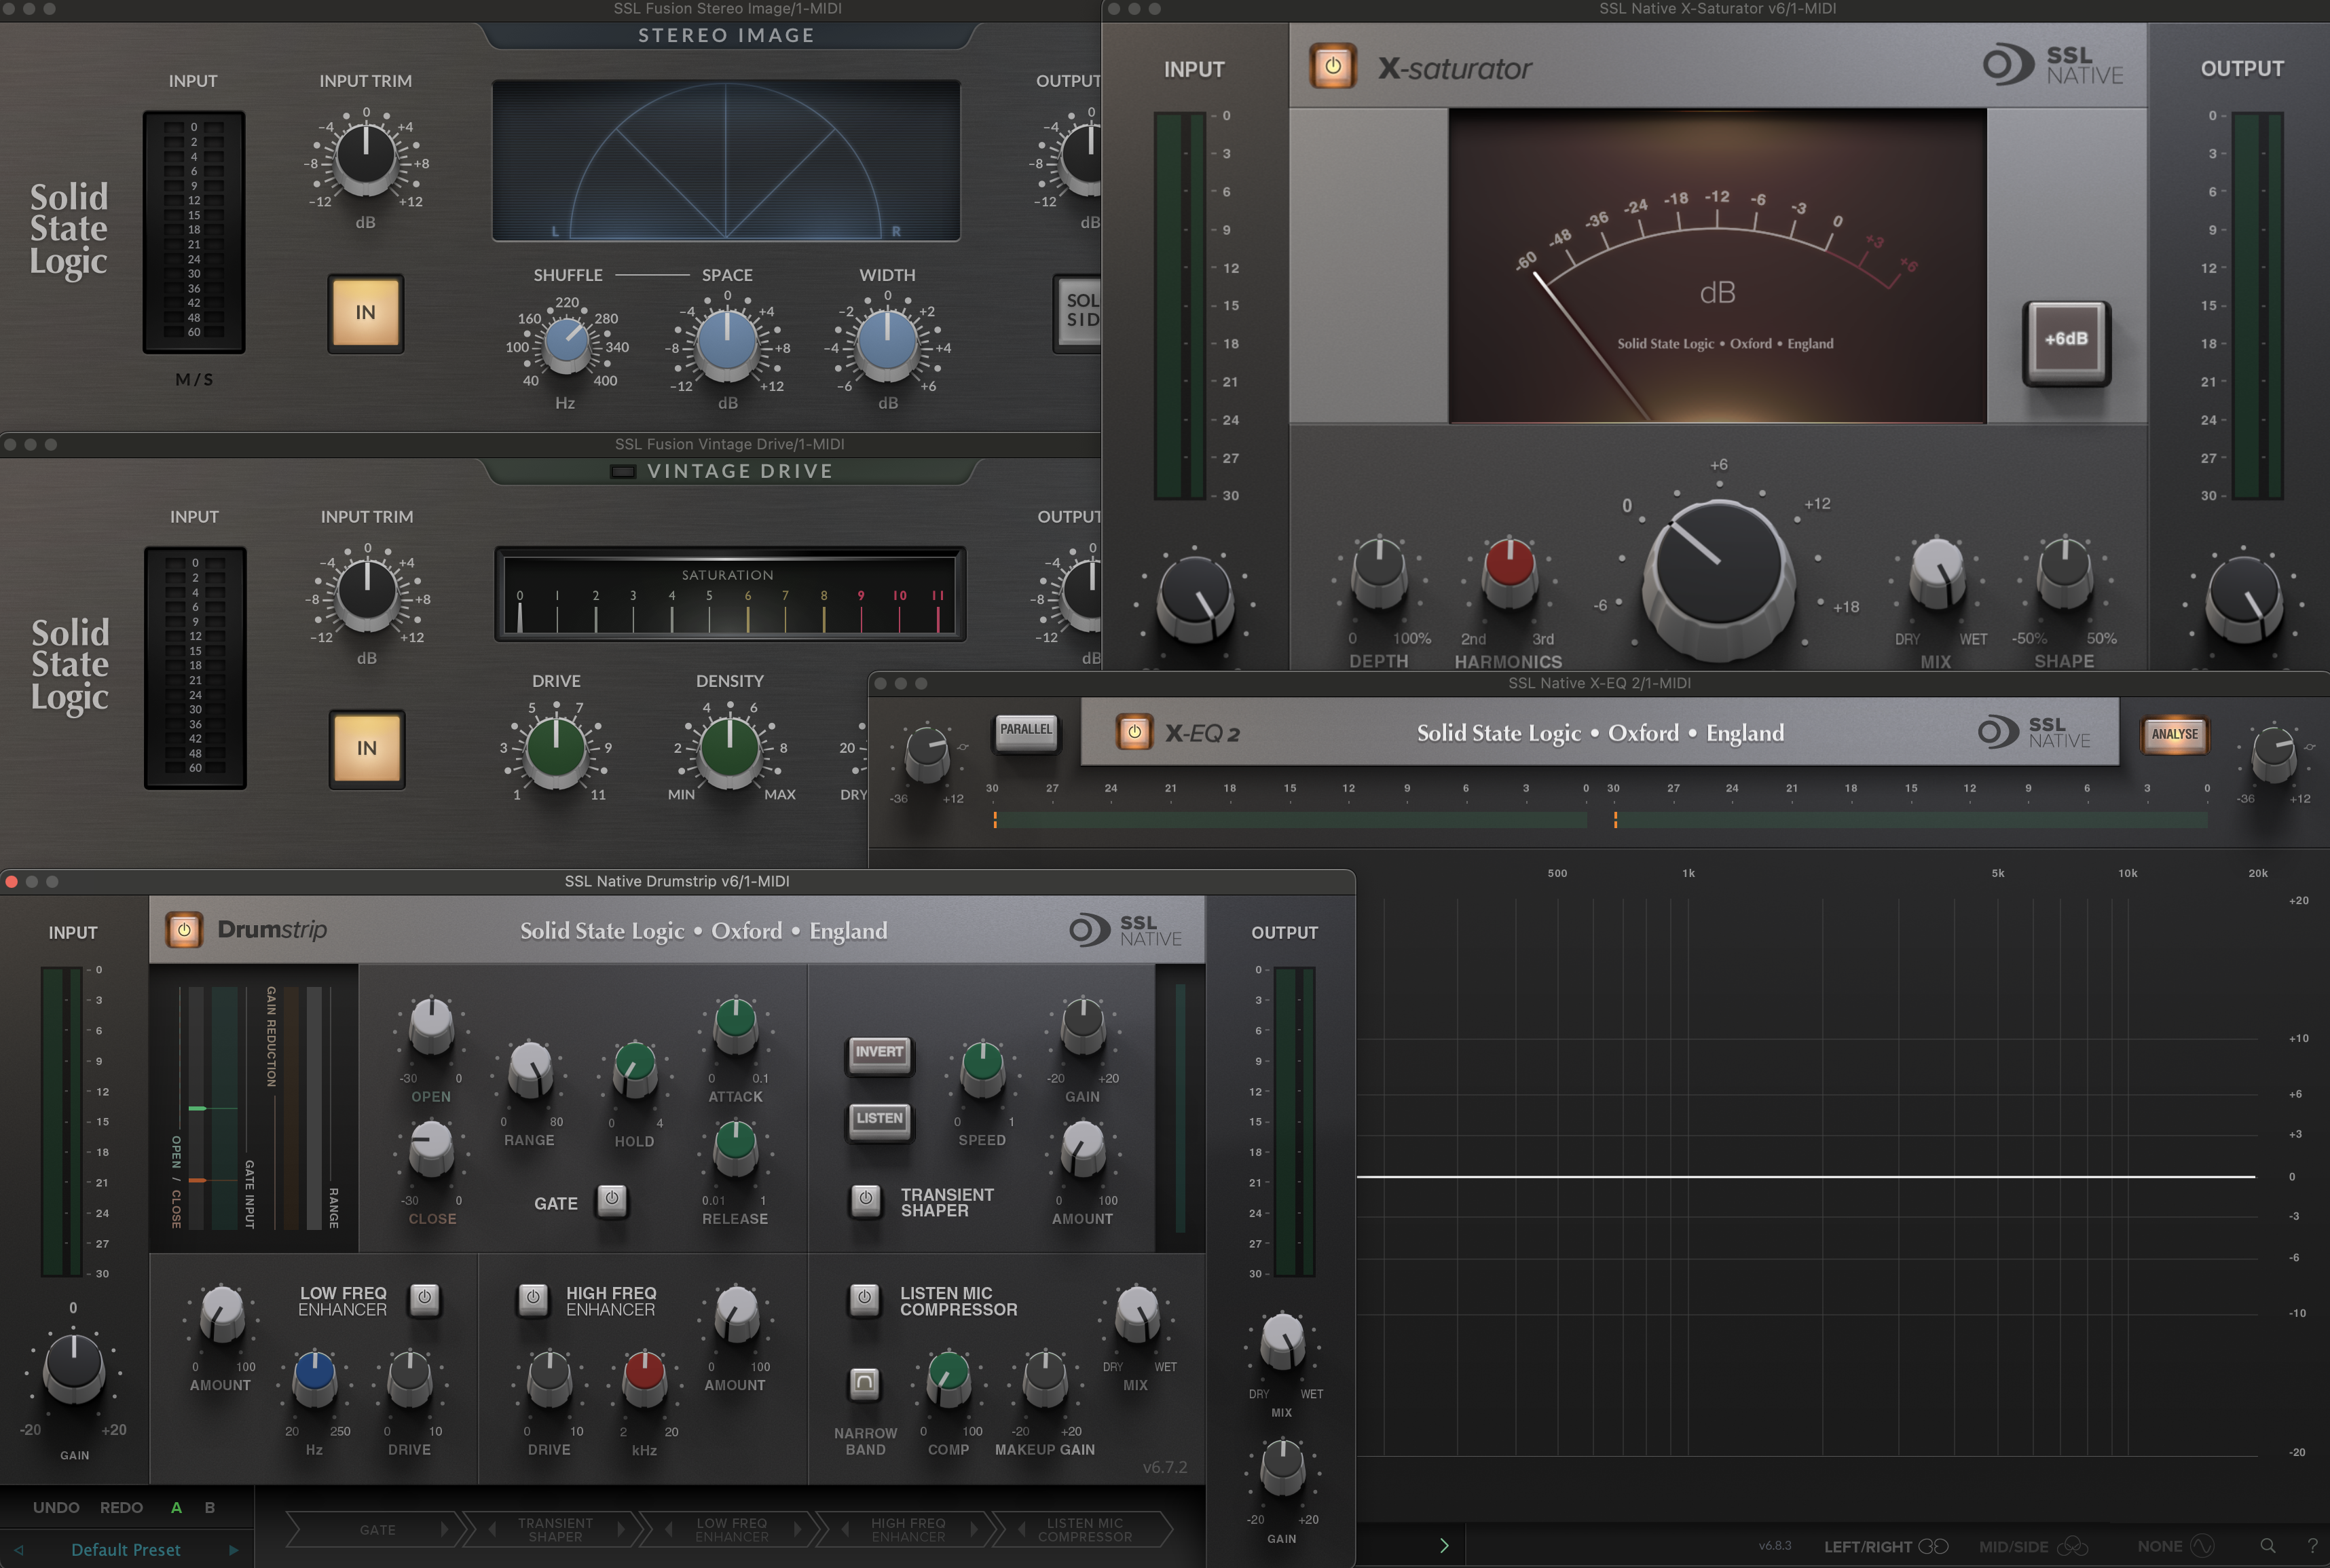Image resolution: width=2330 pixels, height=1568 pixels.
Task: Toggle the X-EQ 2 power button
Action: click(1134, 732)
